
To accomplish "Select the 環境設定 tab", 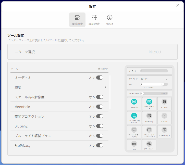I will pos(77,20).
